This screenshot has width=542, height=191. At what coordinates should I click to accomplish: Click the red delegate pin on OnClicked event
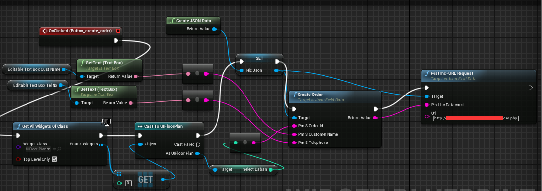[118, 31]
